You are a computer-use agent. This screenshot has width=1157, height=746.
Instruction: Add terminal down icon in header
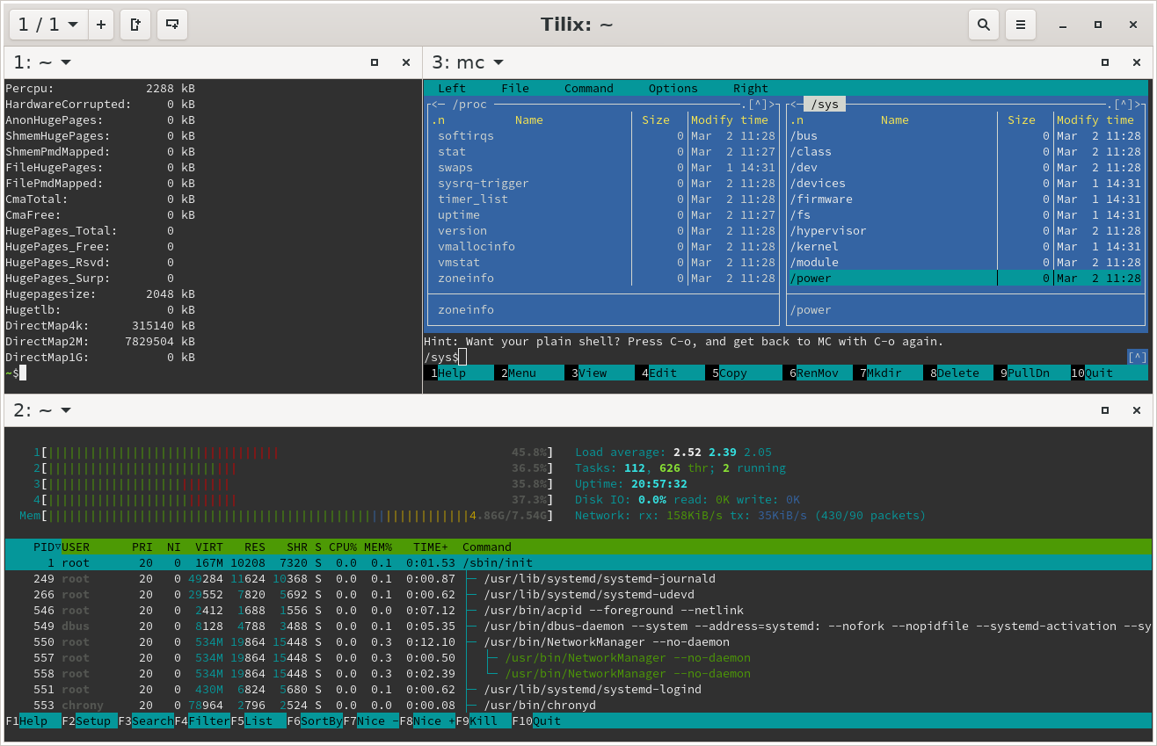pyautogui.click(x=172, y=25)
